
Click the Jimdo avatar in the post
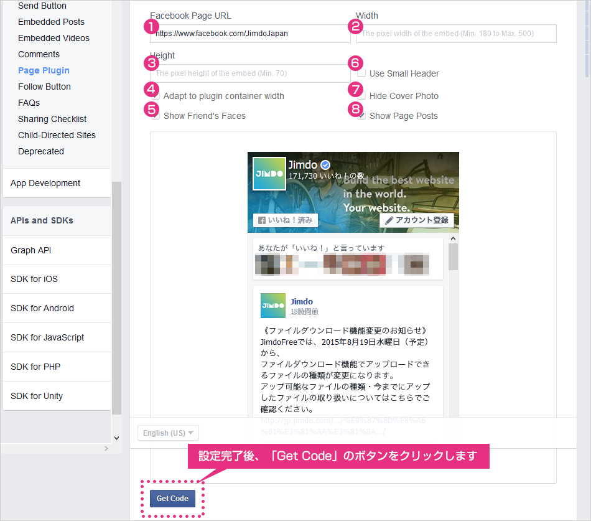pyautogui.click(x=273, y=306)
